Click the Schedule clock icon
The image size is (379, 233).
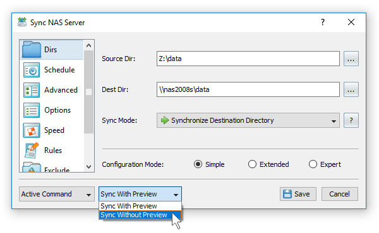[x=32, y=70]
